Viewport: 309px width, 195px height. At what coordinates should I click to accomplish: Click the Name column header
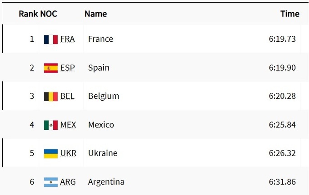(x=95, y=14)
